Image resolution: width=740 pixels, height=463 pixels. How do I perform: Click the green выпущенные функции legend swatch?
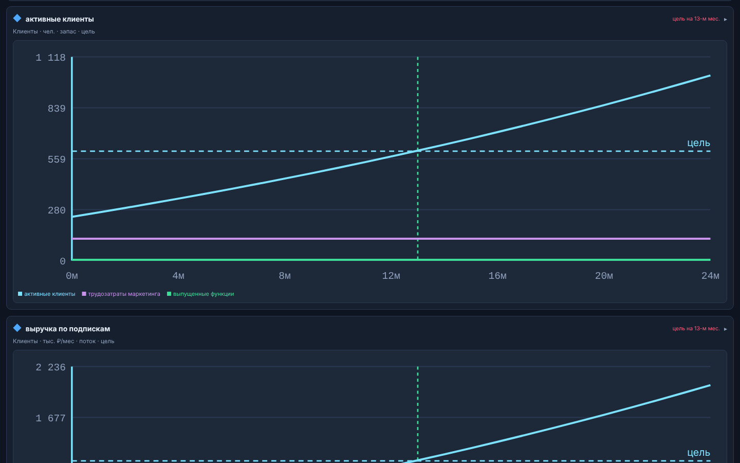pyautogui.click(x=169, y=294)
